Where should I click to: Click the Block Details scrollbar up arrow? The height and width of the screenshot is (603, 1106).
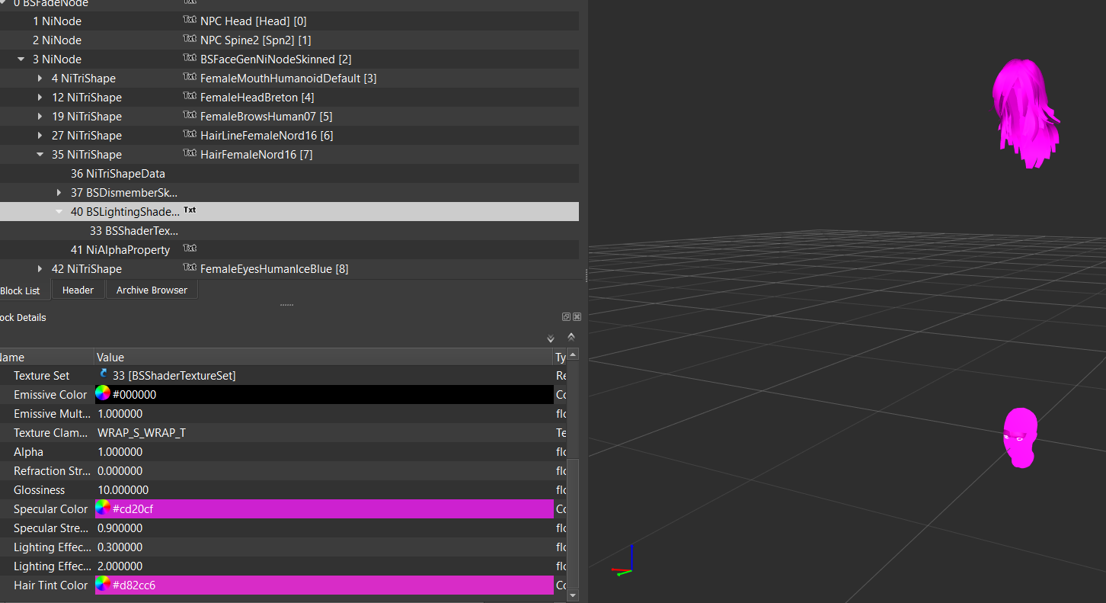click(x=573, y=354)
